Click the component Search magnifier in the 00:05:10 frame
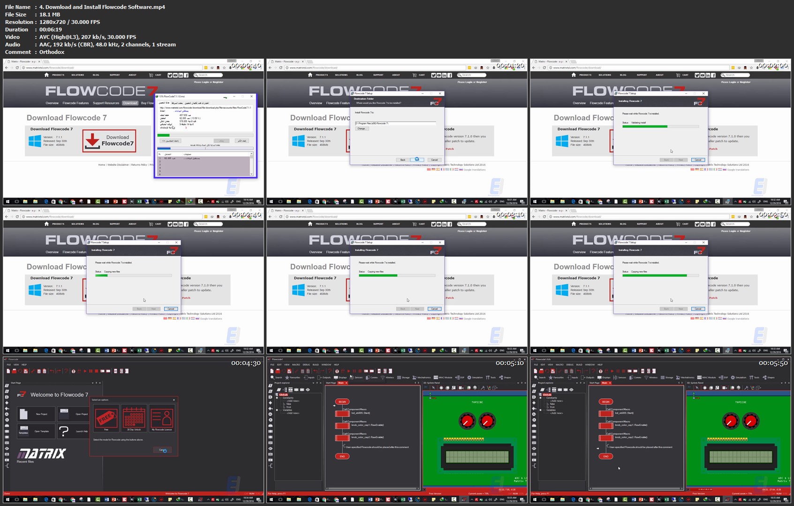The height and width of the screenshot is (506, 794). [x=272, y=377]
